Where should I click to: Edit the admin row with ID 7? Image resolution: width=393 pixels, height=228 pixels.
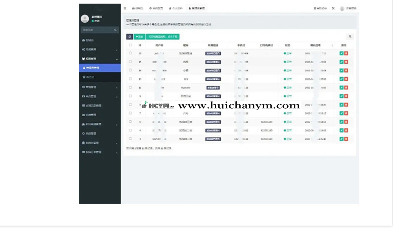341,113
